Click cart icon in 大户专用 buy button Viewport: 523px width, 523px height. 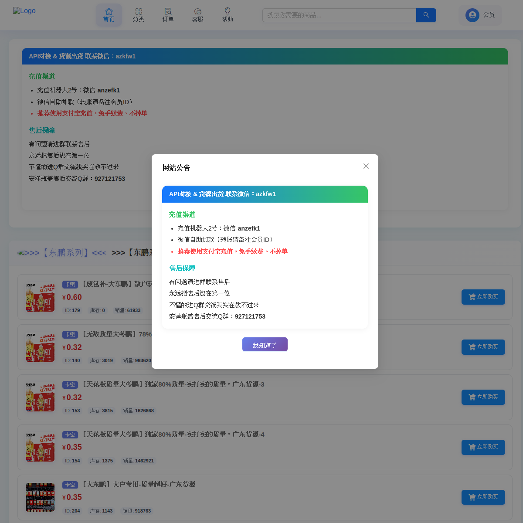pyautogui.click(x=472, y=497)
